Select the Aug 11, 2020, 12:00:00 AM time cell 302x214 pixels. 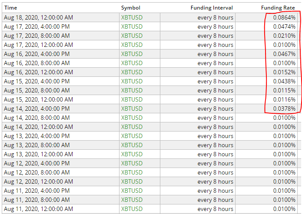(61, 209)
